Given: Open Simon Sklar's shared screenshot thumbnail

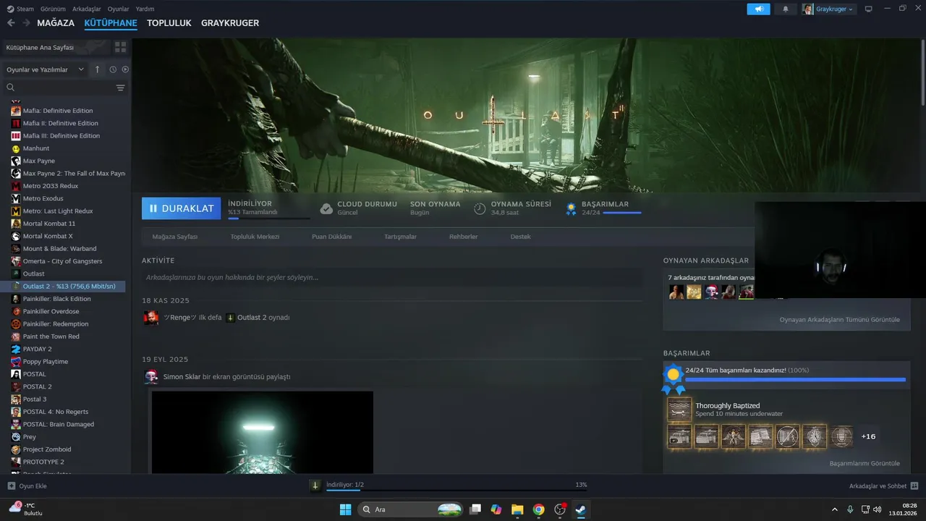Looking at the screenshot, I should pyautogui.click(x=263, y=432).
